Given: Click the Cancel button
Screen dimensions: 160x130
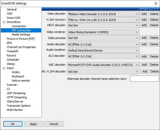Looking at the screenshot, I should pos(54,124).
